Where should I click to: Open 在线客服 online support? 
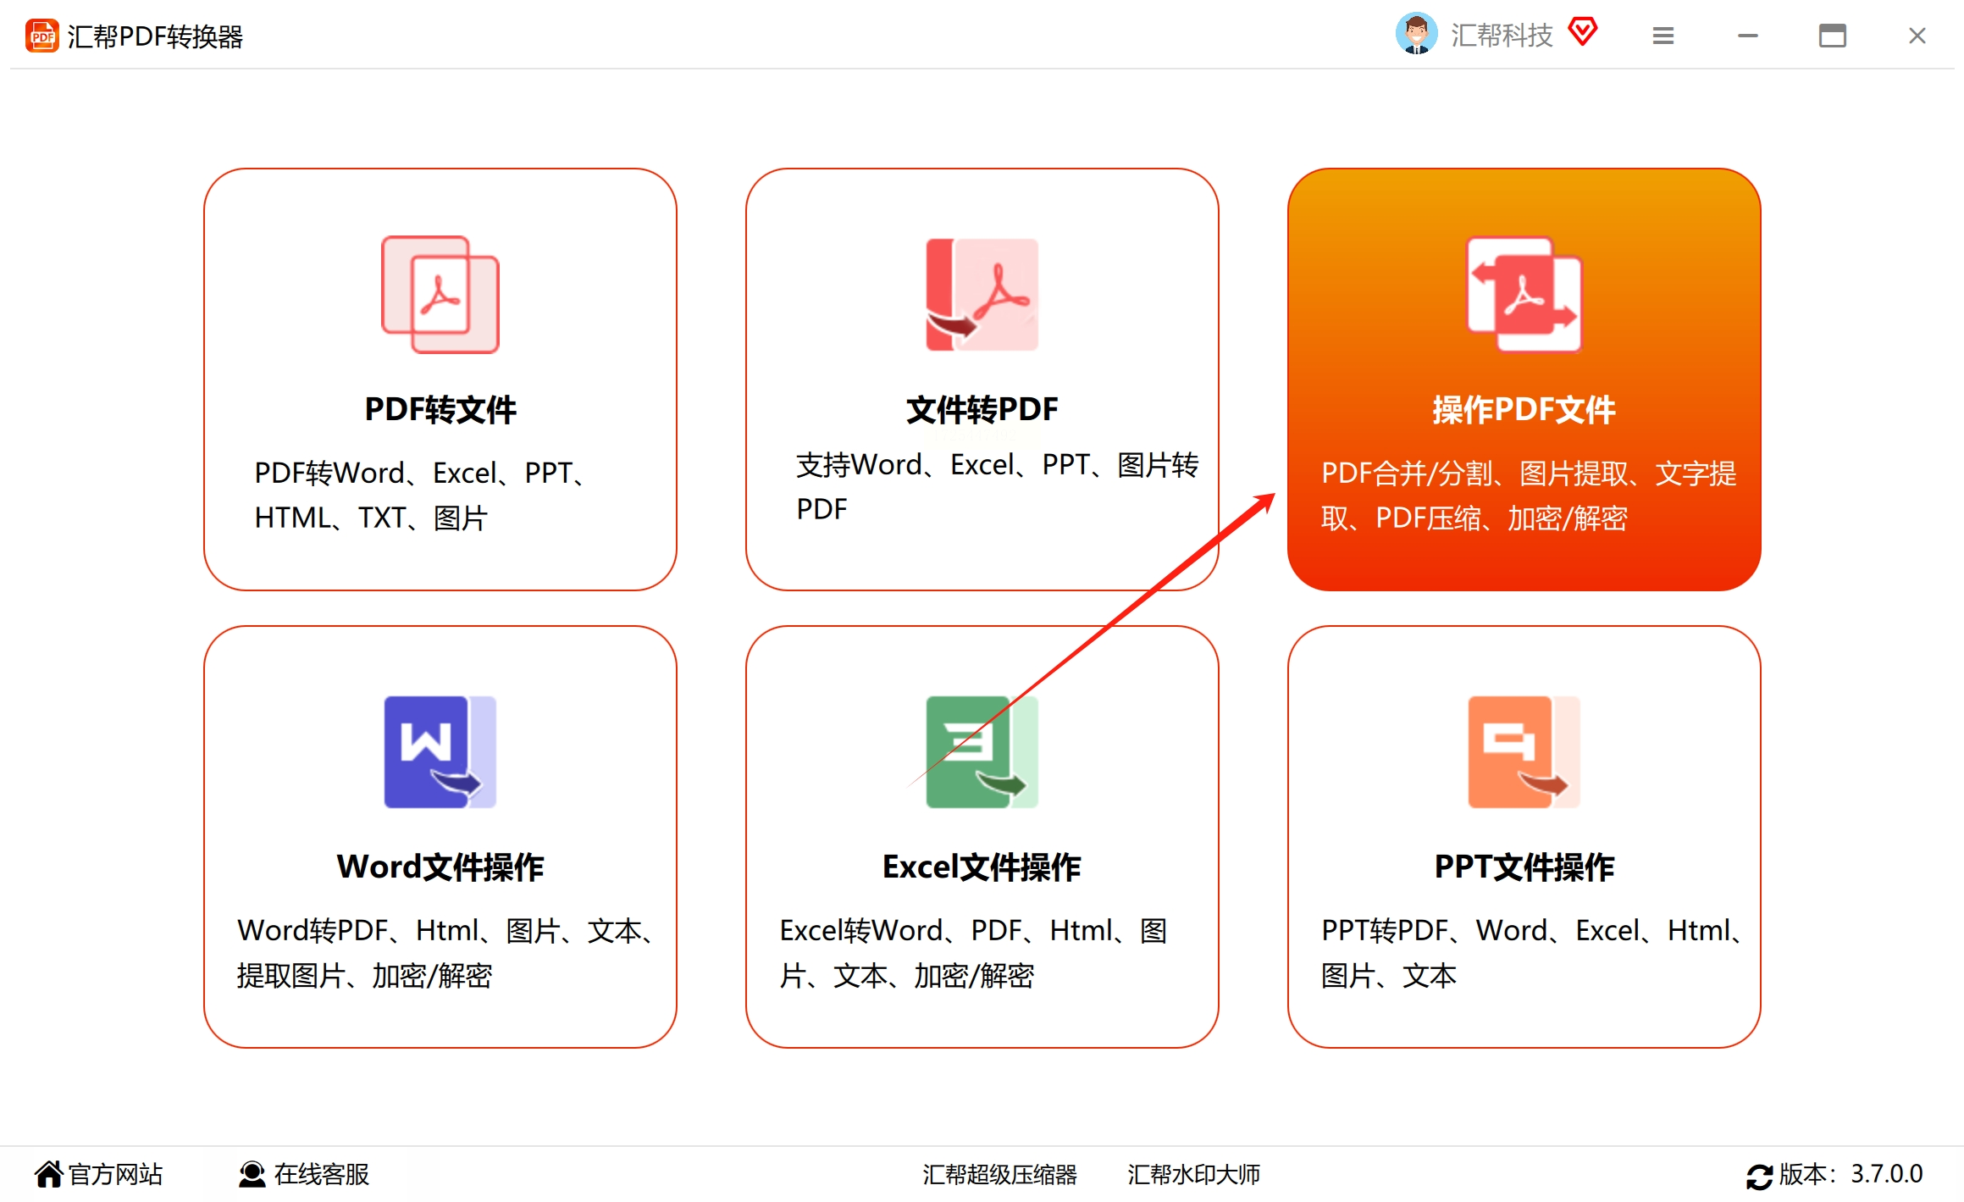click(323, 1175)
